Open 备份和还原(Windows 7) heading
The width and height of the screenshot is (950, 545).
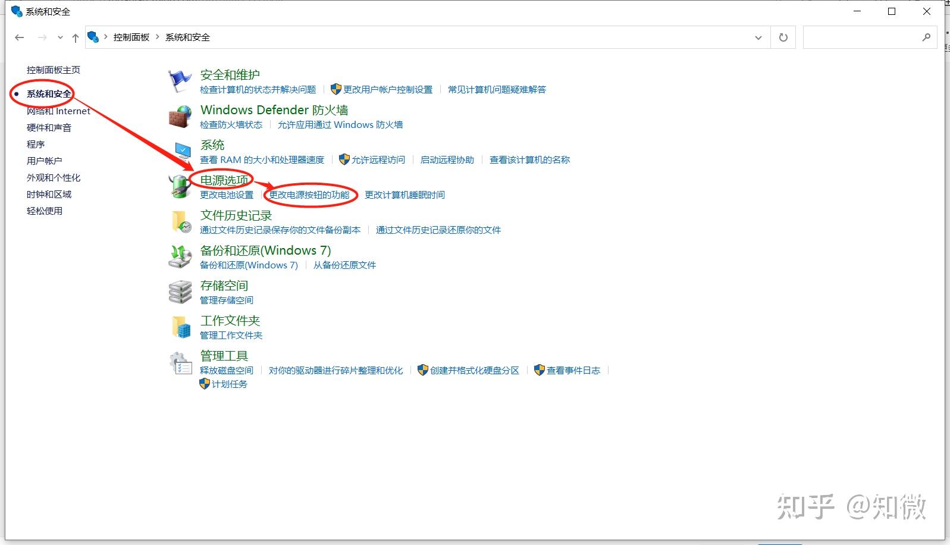click(265, 250)
